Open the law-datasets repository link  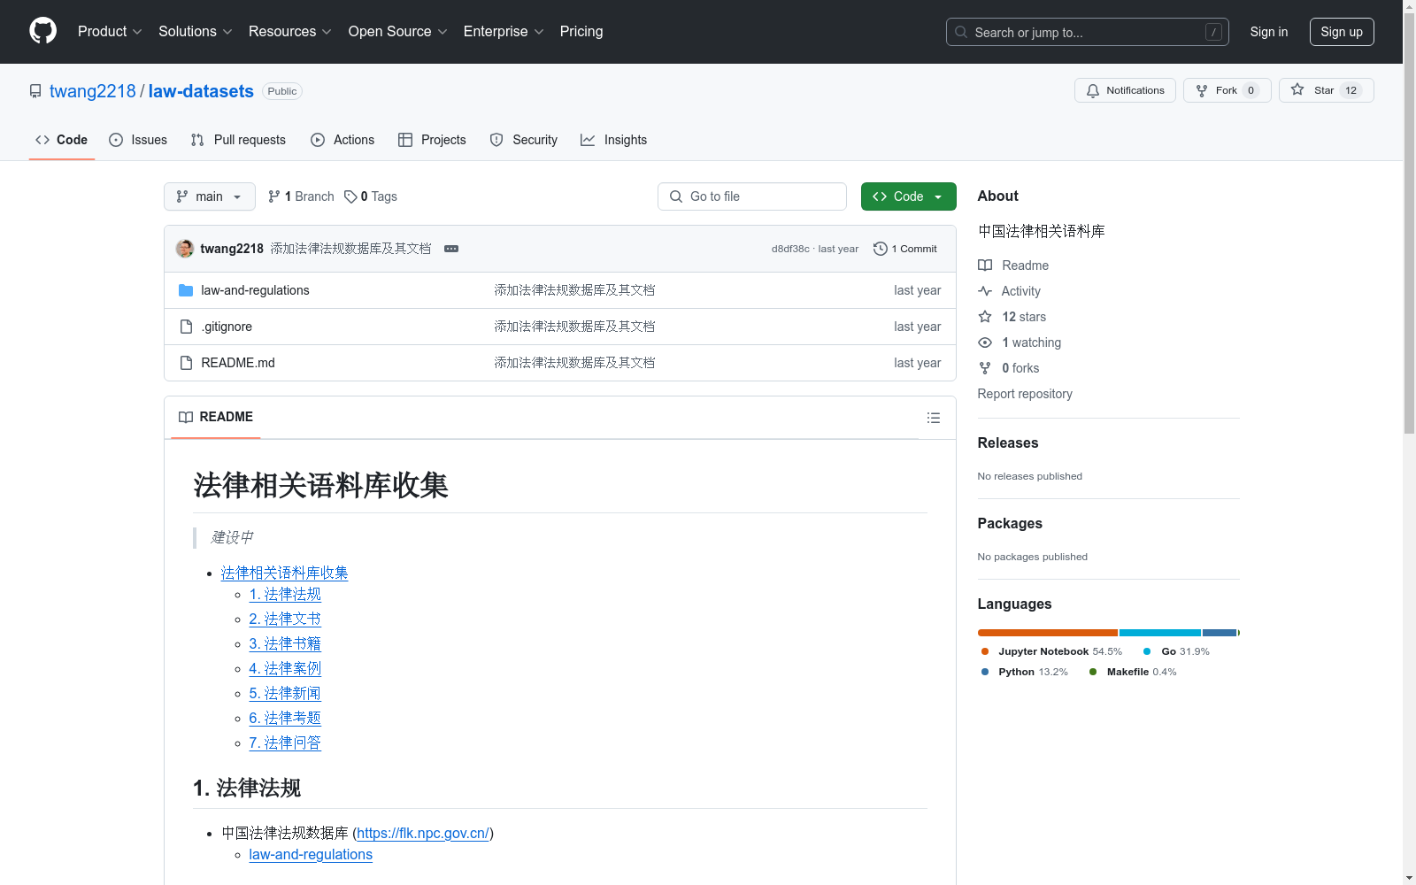pos(201,91)
